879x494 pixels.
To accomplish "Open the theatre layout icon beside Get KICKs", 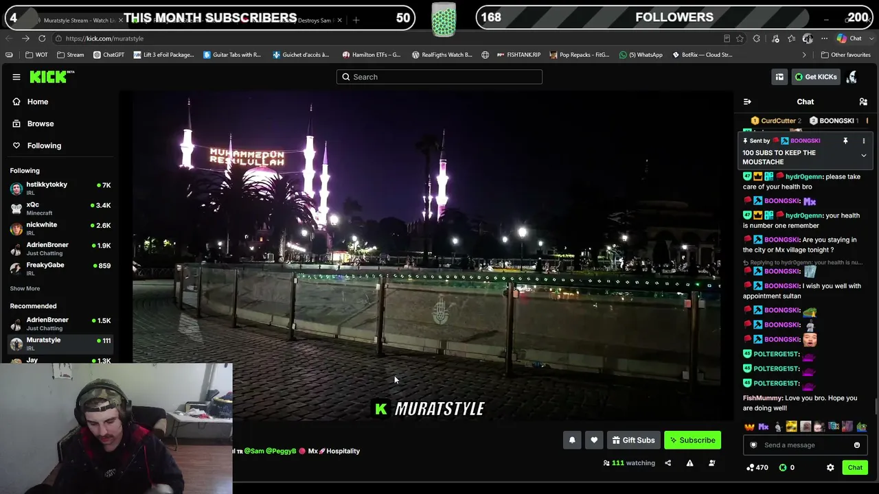I will pos(779,77).
